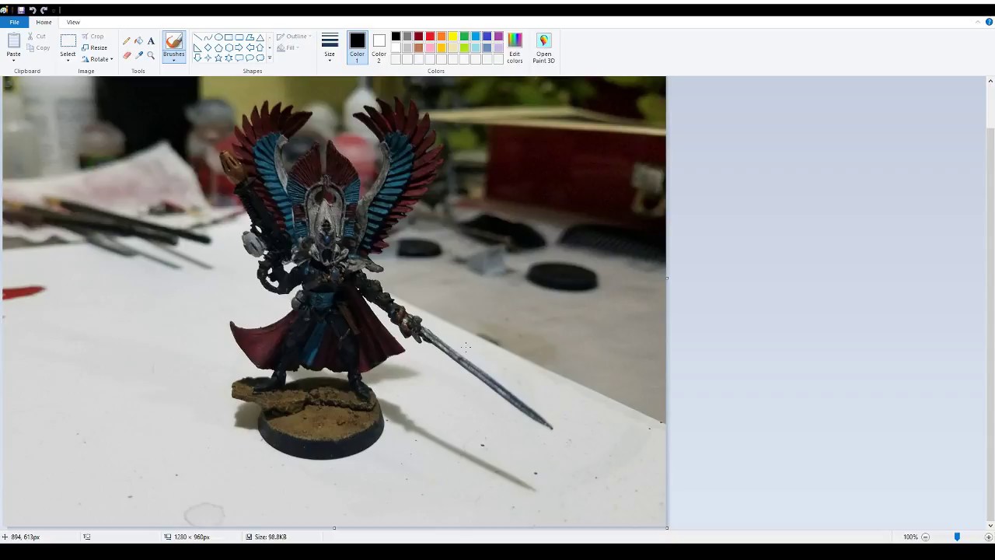Image resolution: width=995 pixels, height=560 pixels.
Task: Activate Color 1 foreground selector
Action: [357, 48]
